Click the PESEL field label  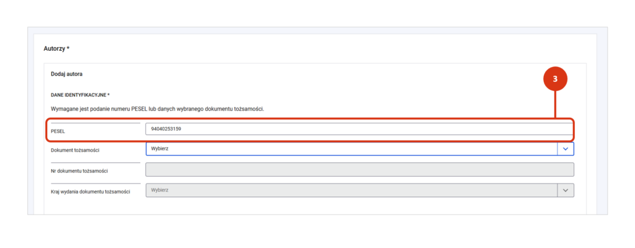58,130
